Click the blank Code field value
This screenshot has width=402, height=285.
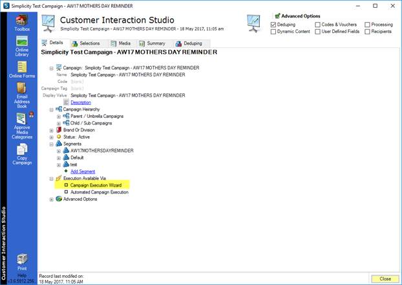pyautogui.click(x=77, y=82)
